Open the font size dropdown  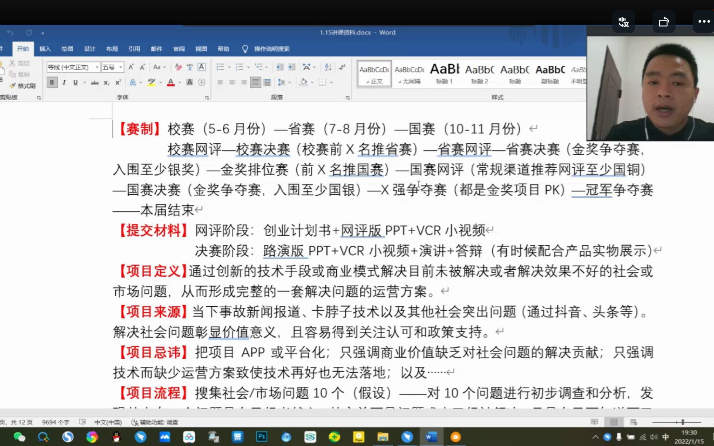click(121, 67)
